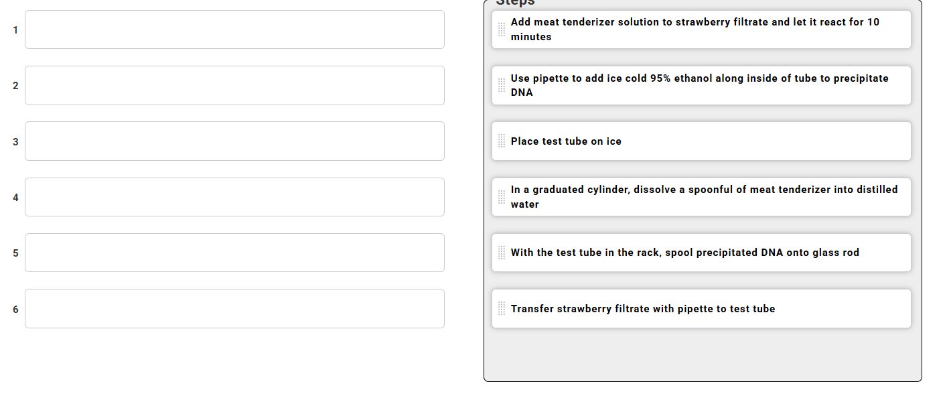Select the step about adding meat tenderizer solution
The width and height of the screenshot is (947, 394).
click(x=701, y=29)
